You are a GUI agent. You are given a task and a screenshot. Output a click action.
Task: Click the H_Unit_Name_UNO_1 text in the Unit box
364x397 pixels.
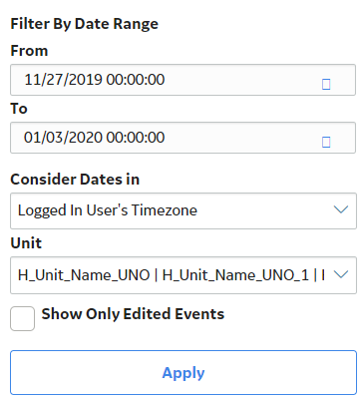(235, 275)
